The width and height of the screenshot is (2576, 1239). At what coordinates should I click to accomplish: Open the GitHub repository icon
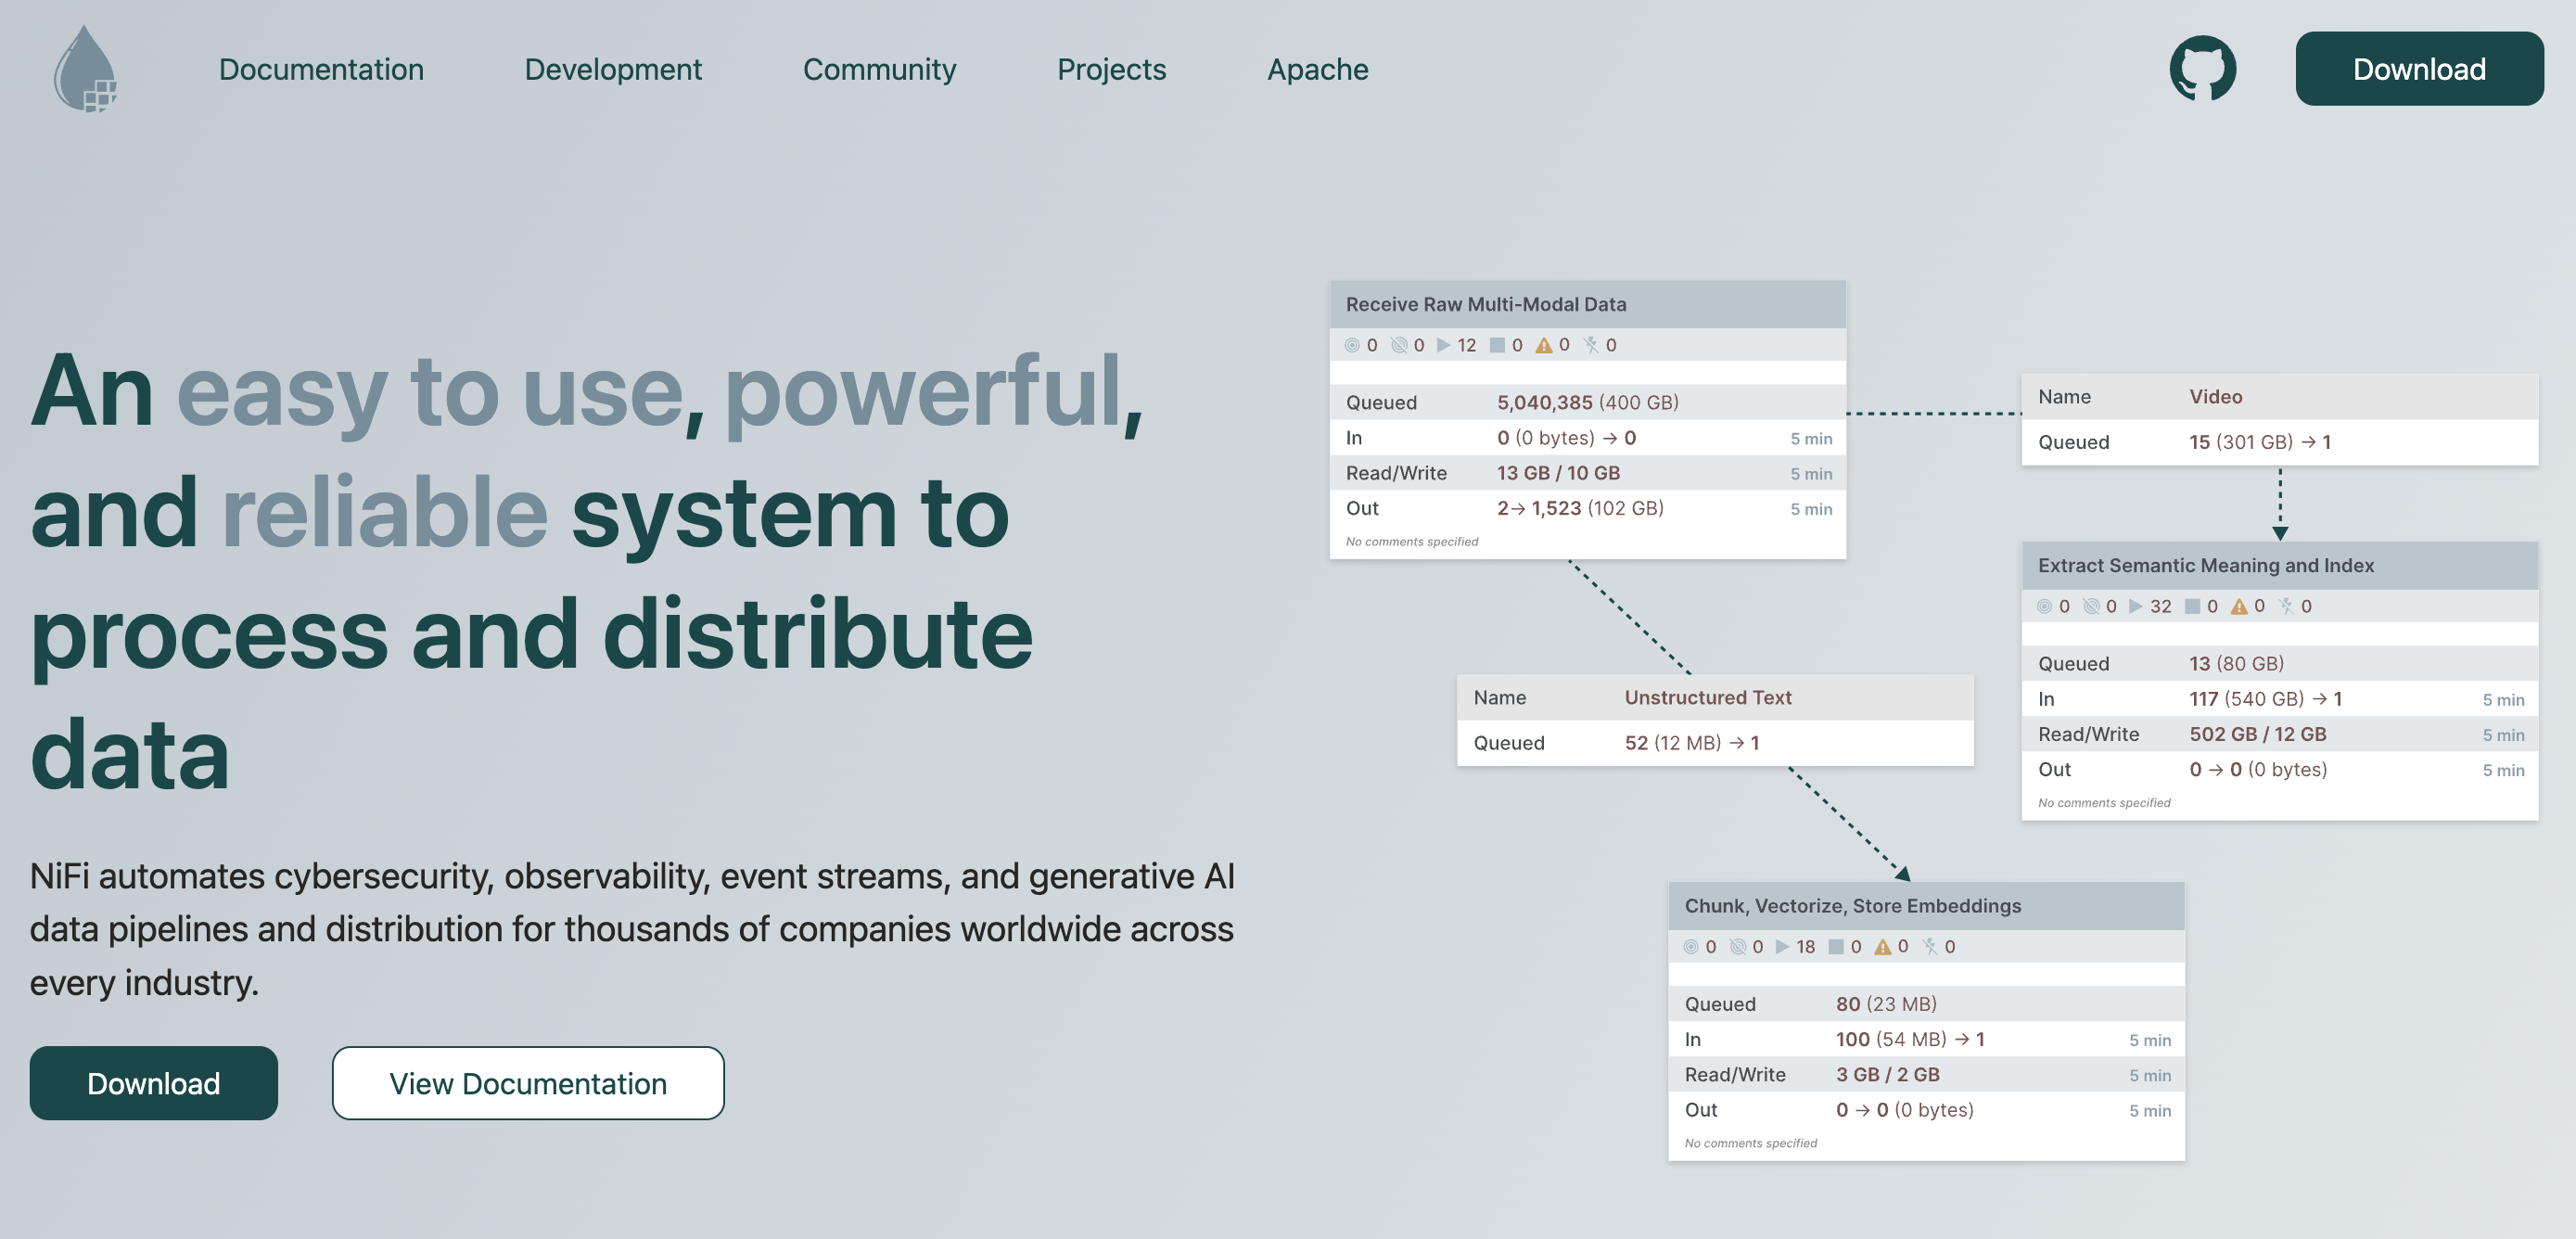coord(2203,67)
